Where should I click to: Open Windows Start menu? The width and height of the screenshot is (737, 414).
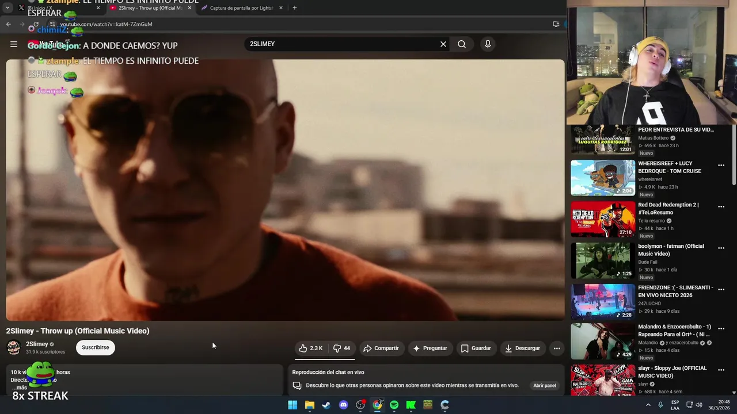click(x=292, y=405)
